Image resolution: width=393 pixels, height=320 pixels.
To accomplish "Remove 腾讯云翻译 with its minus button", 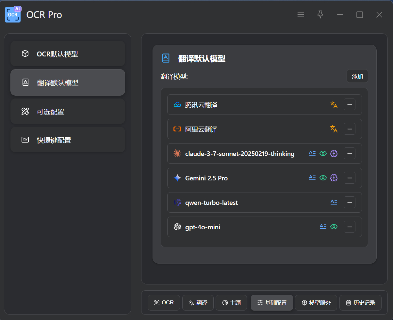I will coord(350,105).
